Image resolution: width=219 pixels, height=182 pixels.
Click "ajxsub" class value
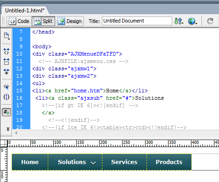(x=90, y=98)
